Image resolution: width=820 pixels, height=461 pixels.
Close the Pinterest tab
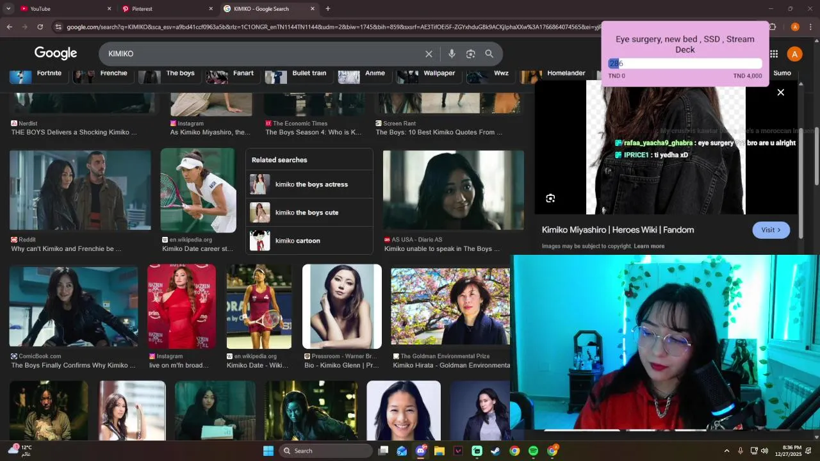pos(211,9)
